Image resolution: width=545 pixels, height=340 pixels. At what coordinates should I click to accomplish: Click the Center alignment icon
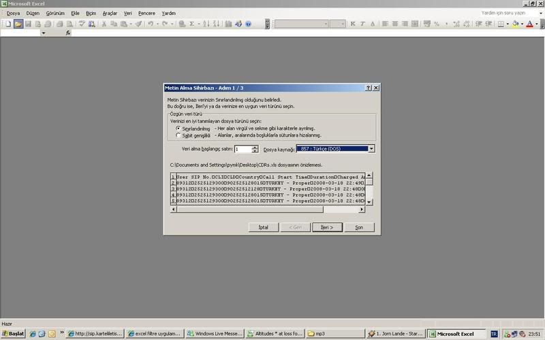click(x=395, y=24)
